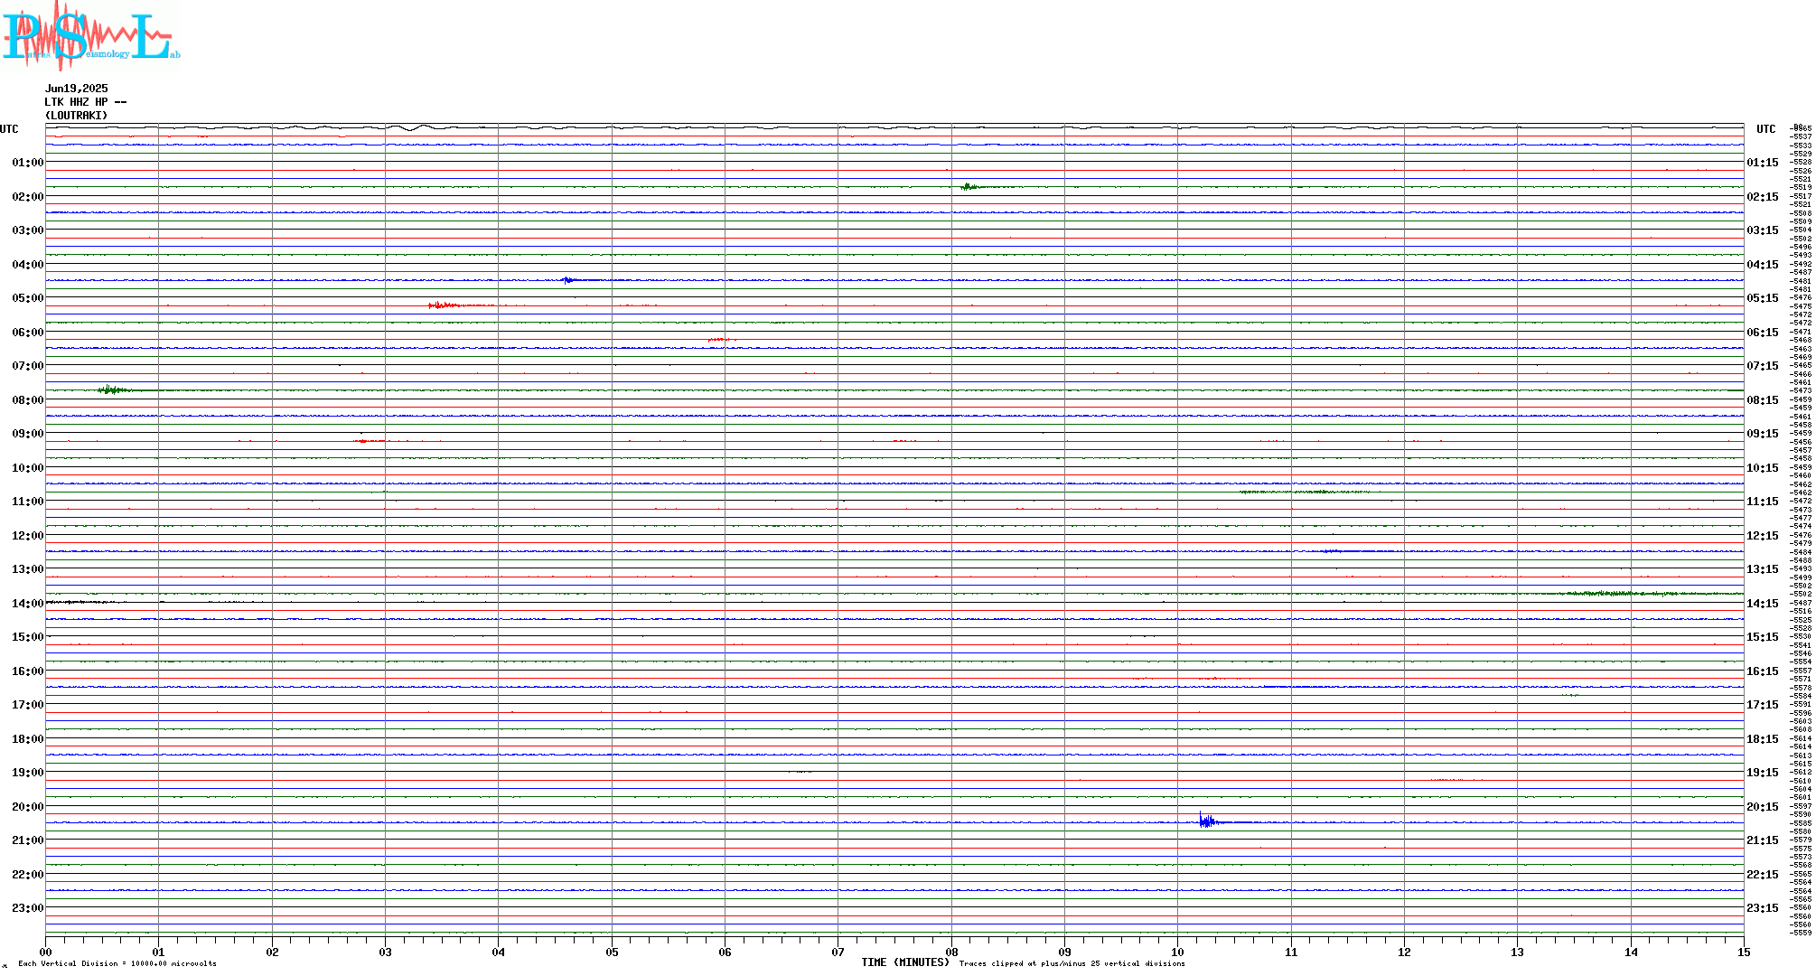Click the Traces clipped at plus/minus note
Screen dimensions: 1816x976
click(1072, 963)
